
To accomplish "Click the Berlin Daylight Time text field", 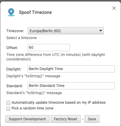I will (x=71, y=69).
